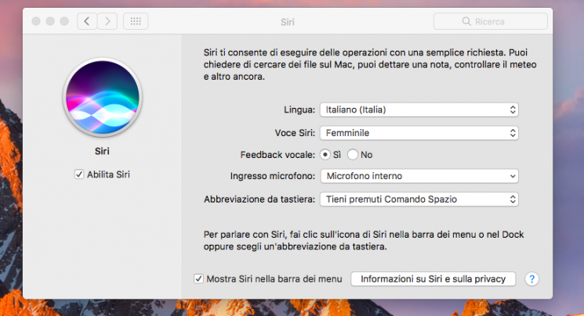This screenshot has width=584, height=316.
Task: Click the Siri window title in the title bar
Action: coord(287,21)
